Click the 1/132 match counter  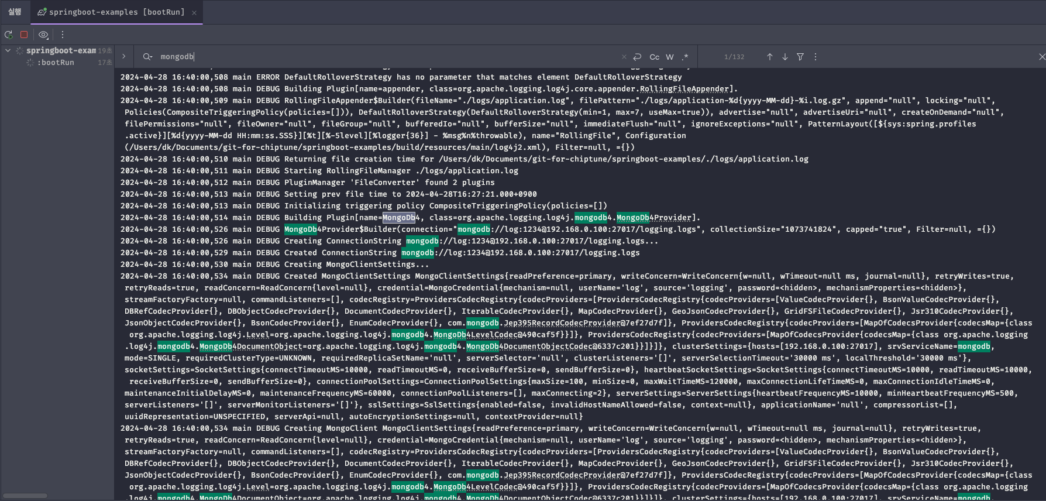coord(734,57)
